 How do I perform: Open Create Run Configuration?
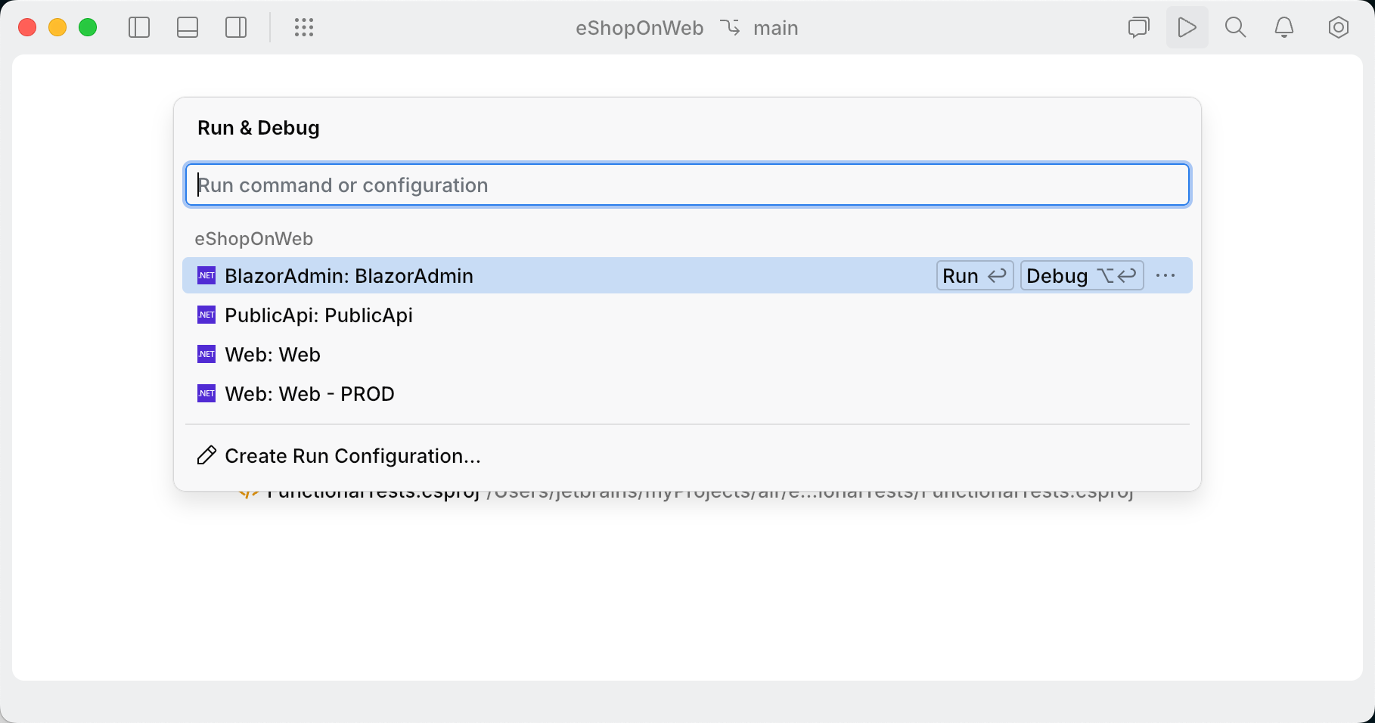pos(352,455)
